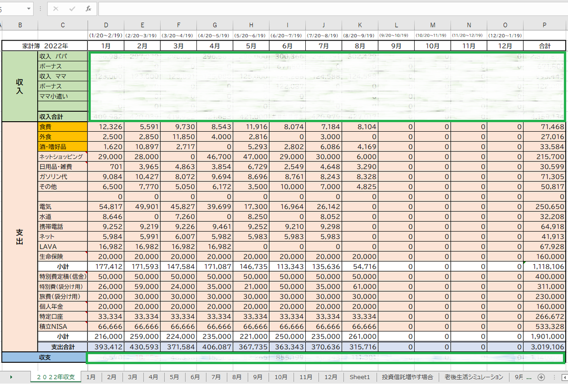Click the 収支 label cell
Screen dimensions: 568x385
(45, 358)
